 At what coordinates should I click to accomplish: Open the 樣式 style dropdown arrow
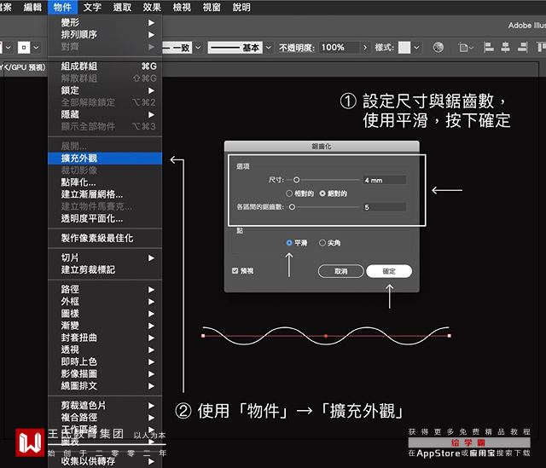(x=416, y=48)
